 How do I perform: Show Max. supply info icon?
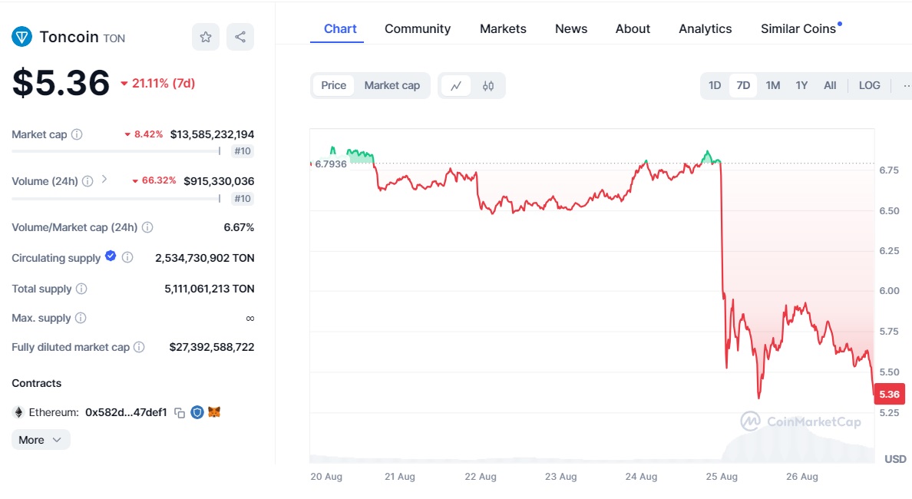coord(81,318)
